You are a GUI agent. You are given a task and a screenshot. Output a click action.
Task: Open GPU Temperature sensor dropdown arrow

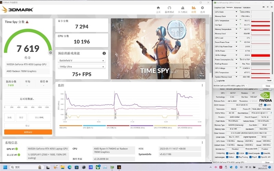(236, 21)
